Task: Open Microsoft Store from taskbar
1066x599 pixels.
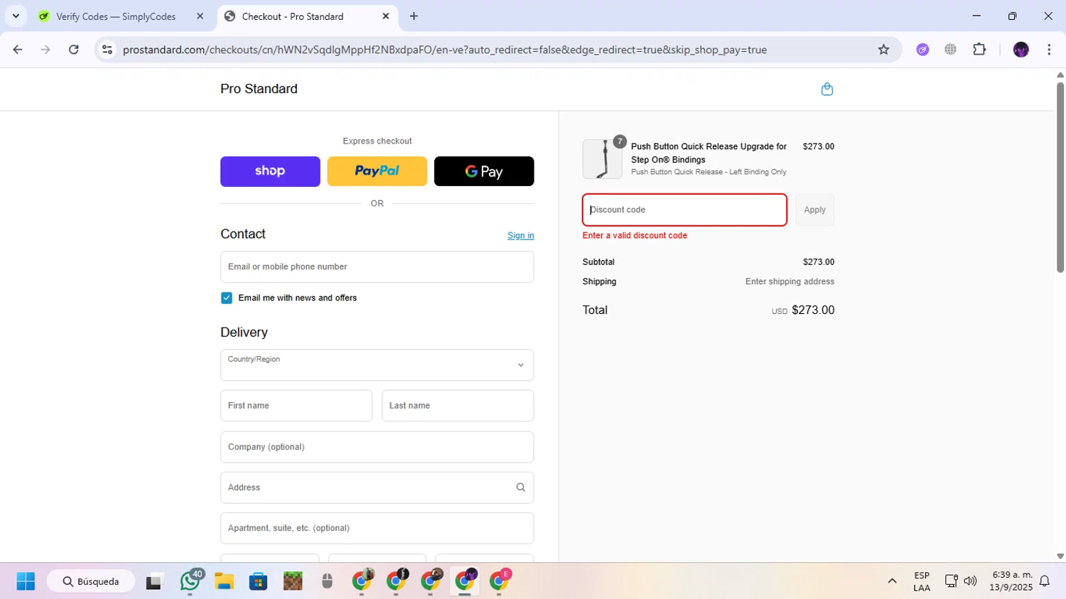Action: coord(259,581)
